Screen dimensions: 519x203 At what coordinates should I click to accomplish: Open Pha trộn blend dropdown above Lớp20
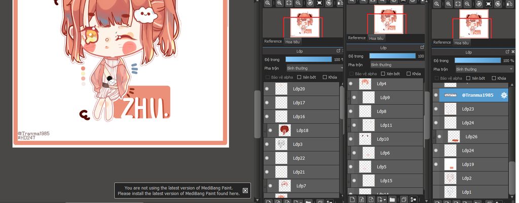click(315, 68)
